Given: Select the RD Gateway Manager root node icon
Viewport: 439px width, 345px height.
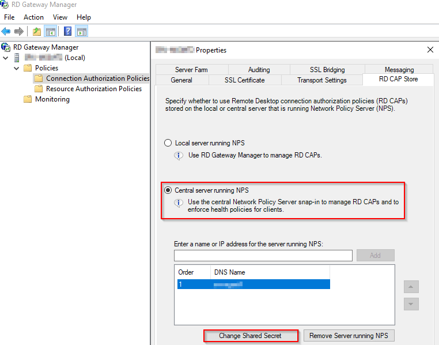Looking at the screenshot, I should coord(6,47).
